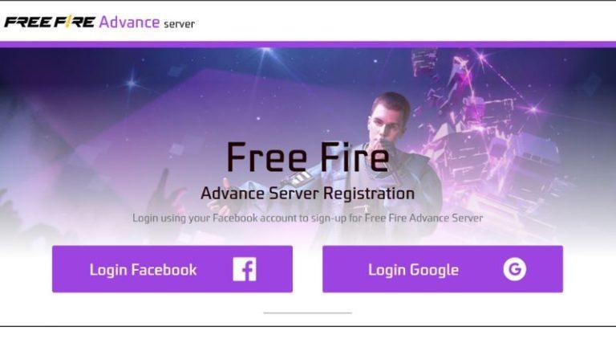
Task: Click the small "server" word in header
Action: (179, 24)
